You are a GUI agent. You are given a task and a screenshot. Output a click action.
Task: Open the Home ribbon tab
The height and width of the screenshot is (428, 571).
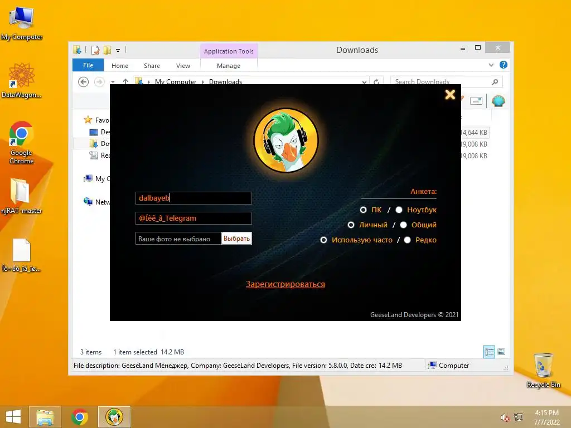coord(120,66)
